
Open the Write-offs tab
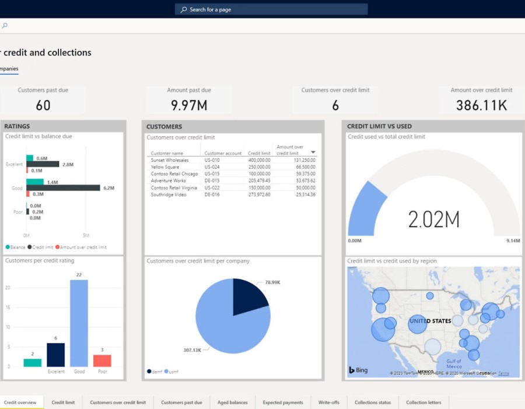pyautogui.click(x=328, y=402)
